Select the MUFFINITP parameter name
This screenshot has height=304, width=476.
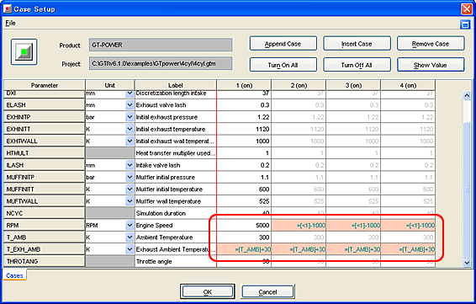(x=44, y=177)
